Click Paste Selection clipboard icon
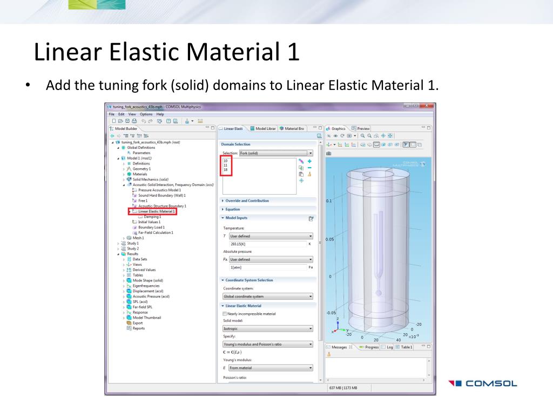Image resolution: width=553 pixels, height=414 pixels. (301, 174)
